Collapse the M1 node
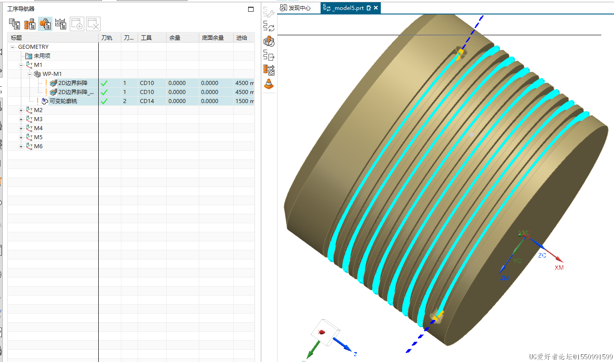 pos(21,65)
